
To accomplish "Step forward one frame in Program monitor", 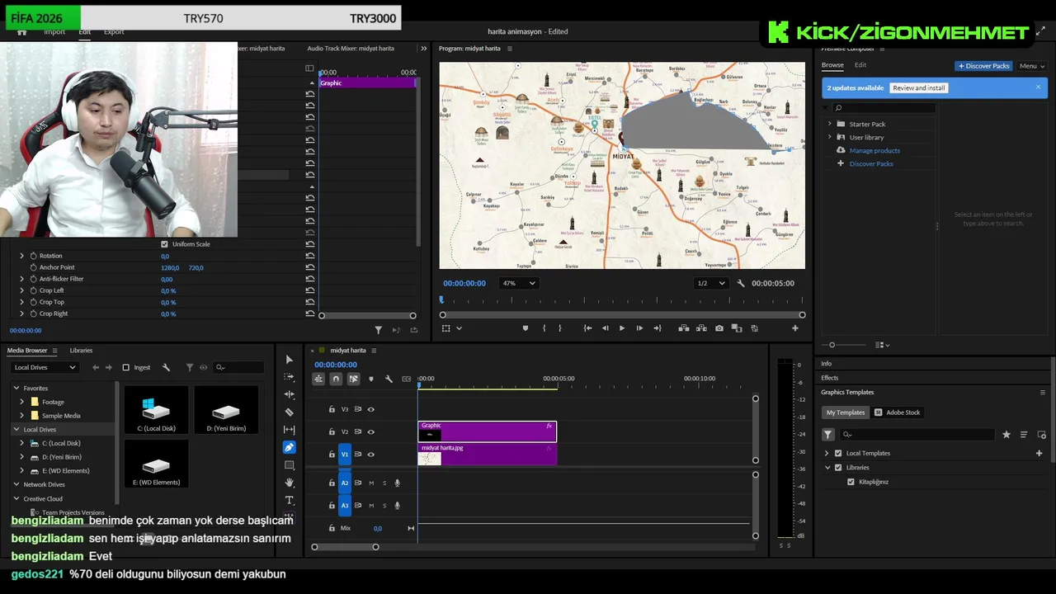I will 639,328.
